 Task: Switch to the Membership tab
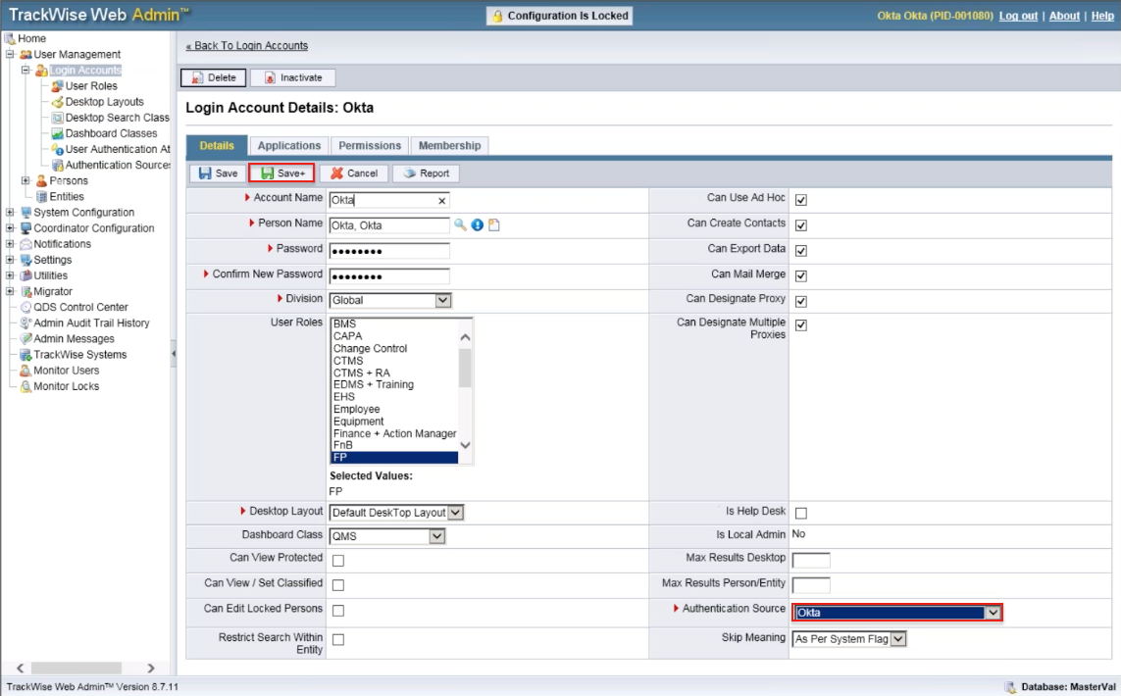tap(449, 145)
